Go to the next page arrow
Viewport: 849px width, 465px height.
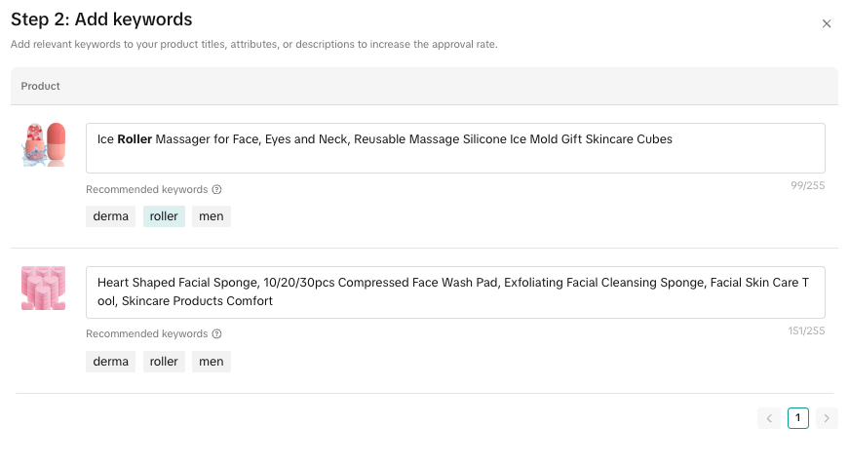tap(827, 418)
